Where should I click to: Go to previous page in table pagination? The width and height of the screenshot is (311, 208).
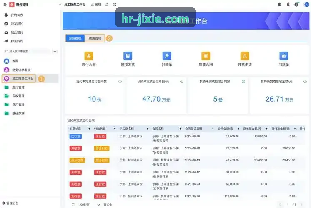(280, 205)
